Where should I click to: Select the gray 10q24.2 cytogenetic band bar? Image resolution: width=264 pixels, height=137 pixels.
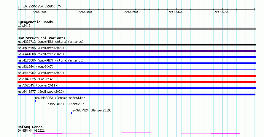[136, 29]
